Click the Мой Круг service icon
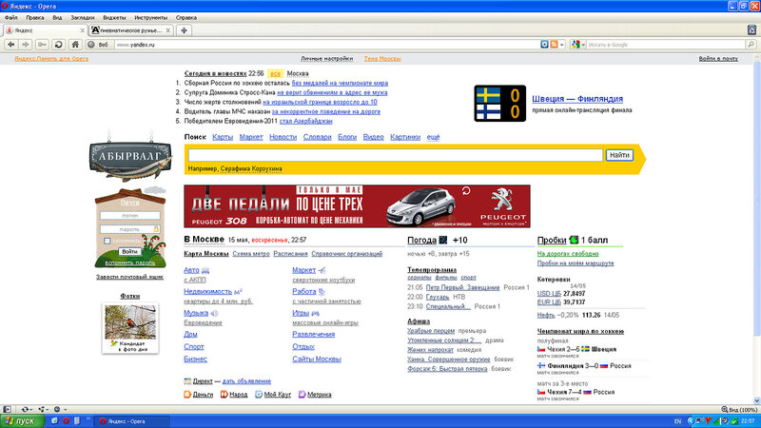Viewport: 761px width, 428px height. [259, 394]
